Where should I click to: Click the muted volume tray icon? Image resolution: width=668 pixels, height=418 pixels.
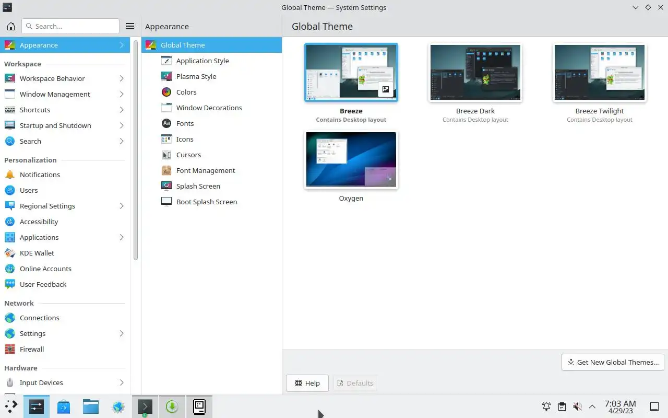[577, 407]
